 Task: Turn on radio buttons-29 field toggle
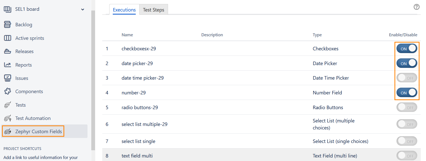[x=406, y=107]
